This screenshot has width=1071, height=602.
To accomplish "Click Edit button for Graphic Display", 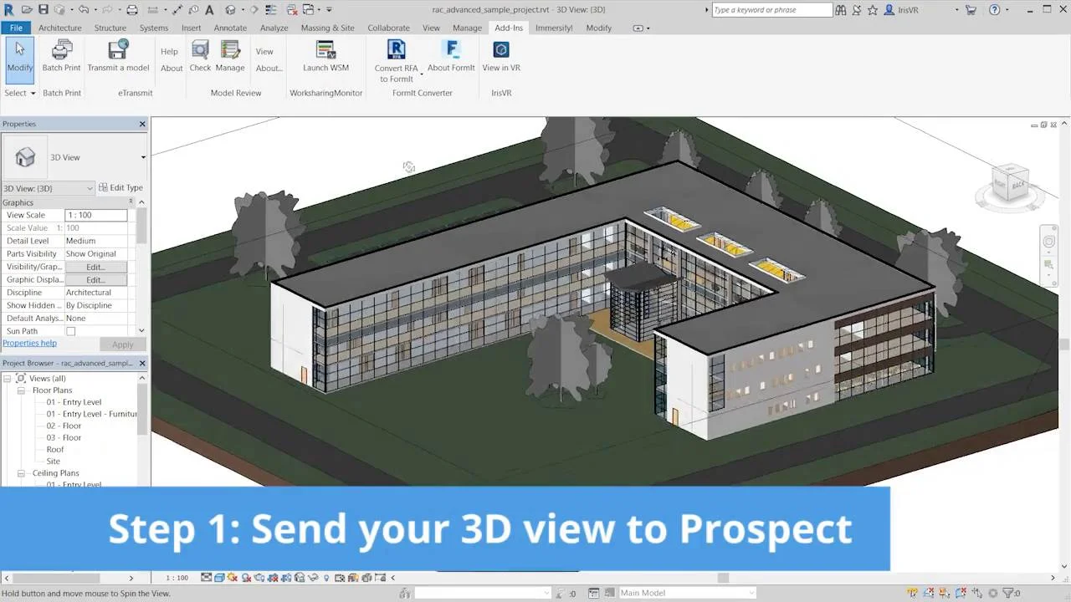I will (95, 280).
